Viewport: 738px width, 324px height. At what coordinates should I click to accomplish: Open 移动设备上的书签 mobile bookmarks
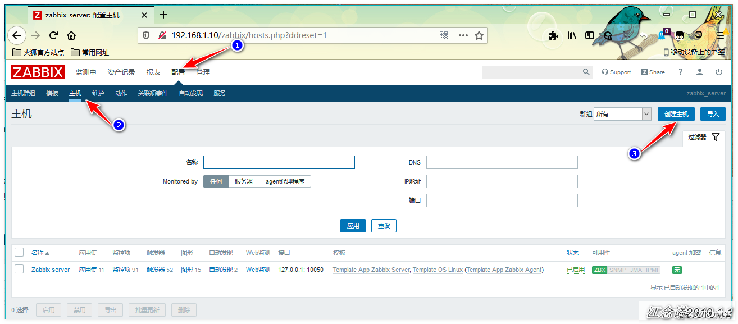click(694, 52)
